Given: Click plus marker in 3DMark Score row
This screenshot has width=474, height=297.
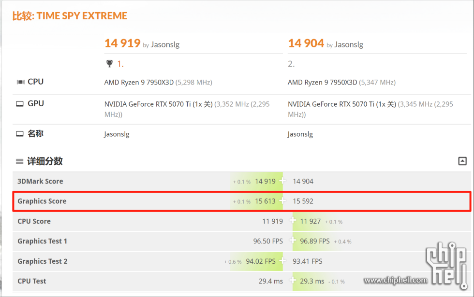Looking at the screenshot, I should tap(282, 181).
